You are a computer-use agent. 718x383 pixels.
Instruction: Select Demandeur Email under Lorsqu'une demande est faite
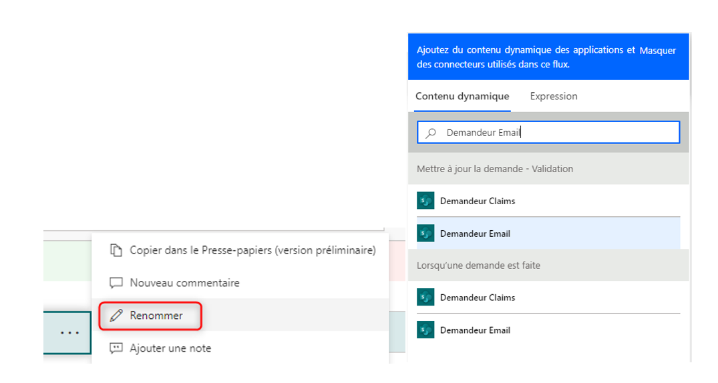coord(548,330)
